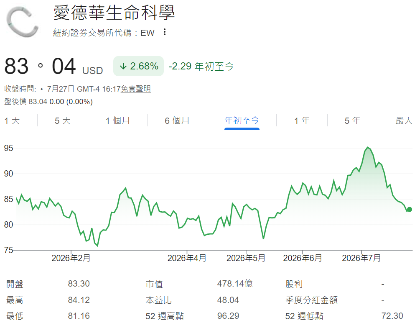420x323 pixels.
Task: Click the 季度分紅金額 label
Action: click(x=311, y=300)
